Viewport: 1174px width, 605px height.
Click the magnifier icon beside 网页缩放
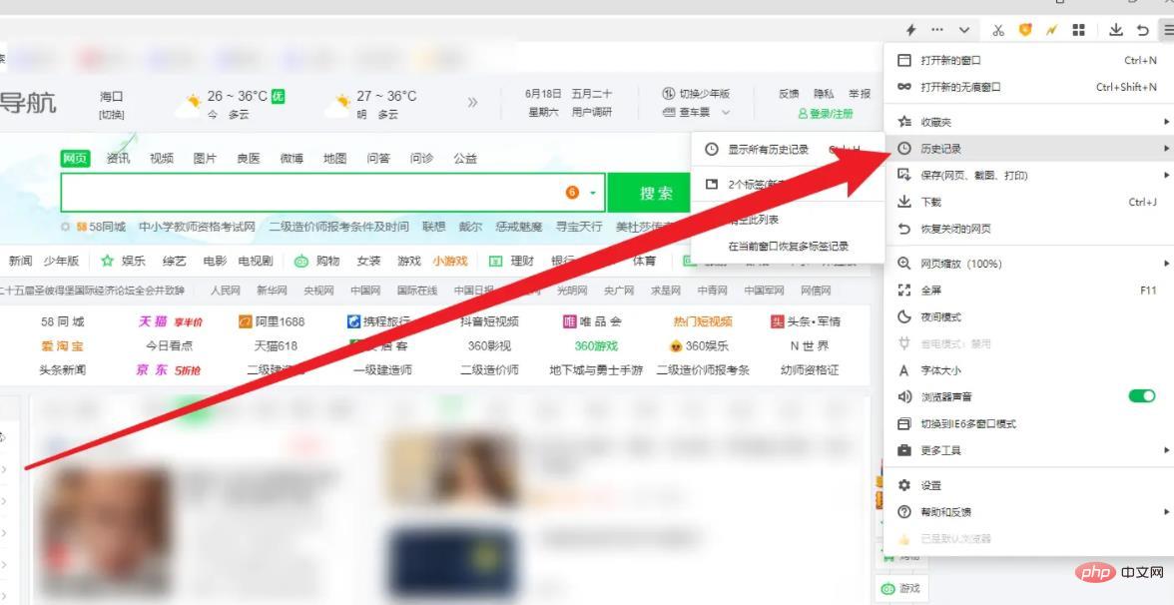[x=904, y=264]
